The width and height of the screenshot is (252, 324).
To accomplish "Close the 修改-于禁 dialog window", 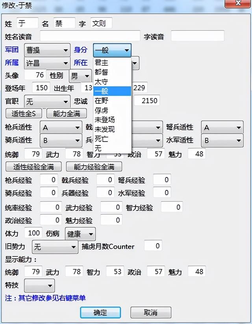I will point(238,3).
